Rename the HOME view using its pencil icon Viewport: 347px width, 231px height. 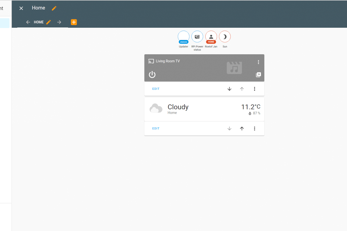tap(48, 22)
